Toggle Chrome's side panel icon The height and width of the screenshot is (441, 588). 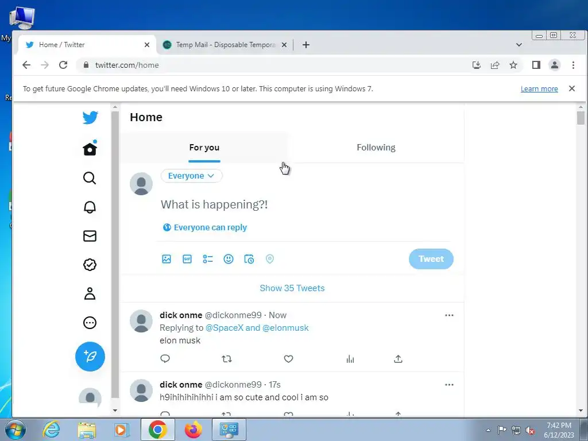pos(536,65)
